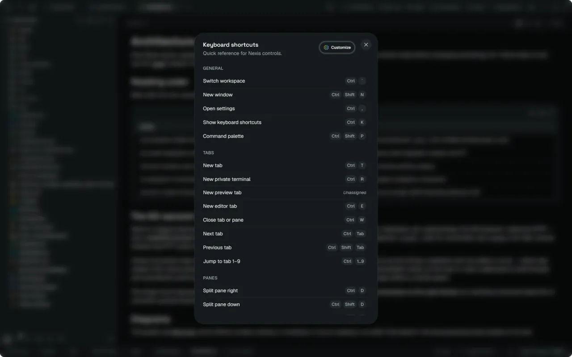
Task: Click the "T" key cap for New tab
Action: click(362, 165)
